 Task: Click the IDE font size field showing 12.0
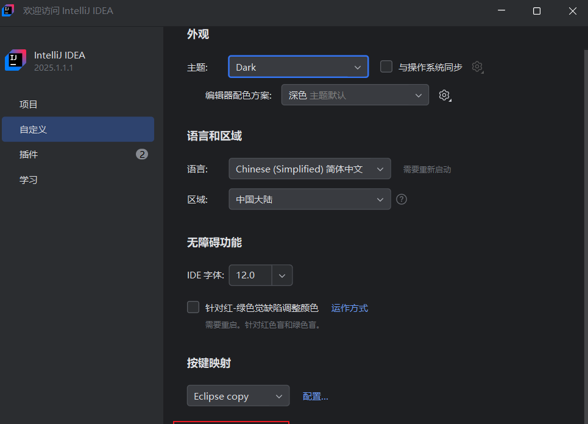coord(250,275)
